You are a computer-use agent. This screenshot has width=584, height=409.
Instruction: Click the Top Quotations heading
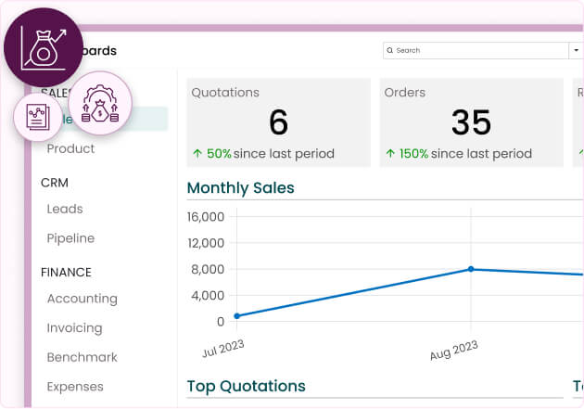[x=246, y=386]
